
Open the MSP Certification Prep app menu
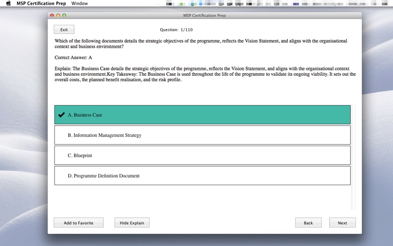[x=41, y=3]
